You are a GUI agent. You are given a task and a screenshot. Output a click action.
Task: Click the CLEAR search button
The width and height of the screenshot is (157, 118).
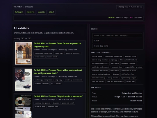[96, 41]
